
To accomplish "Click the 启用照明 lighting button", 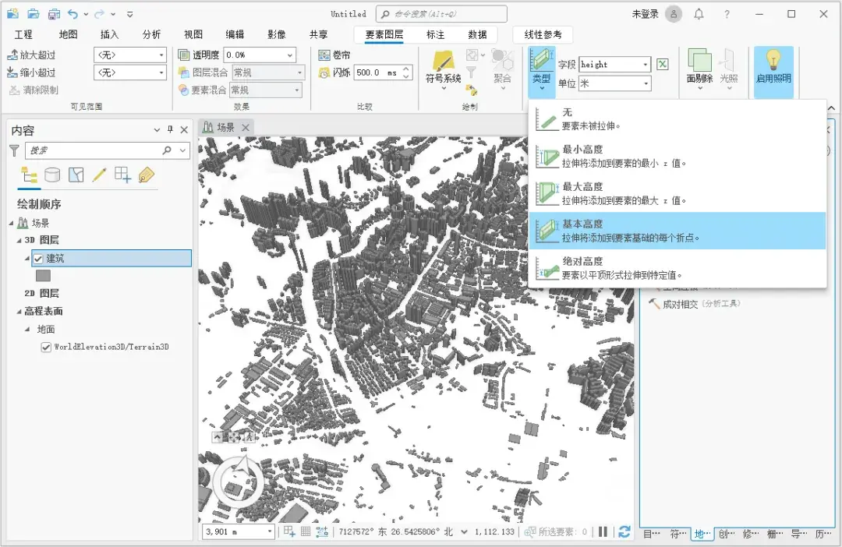I will coord(772,70).
